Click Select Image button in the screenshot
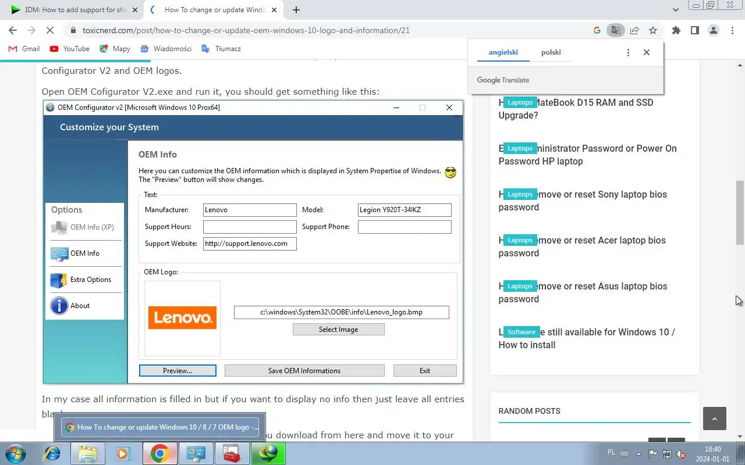Screen dimensions: 745x465 [x=338, y=329]
